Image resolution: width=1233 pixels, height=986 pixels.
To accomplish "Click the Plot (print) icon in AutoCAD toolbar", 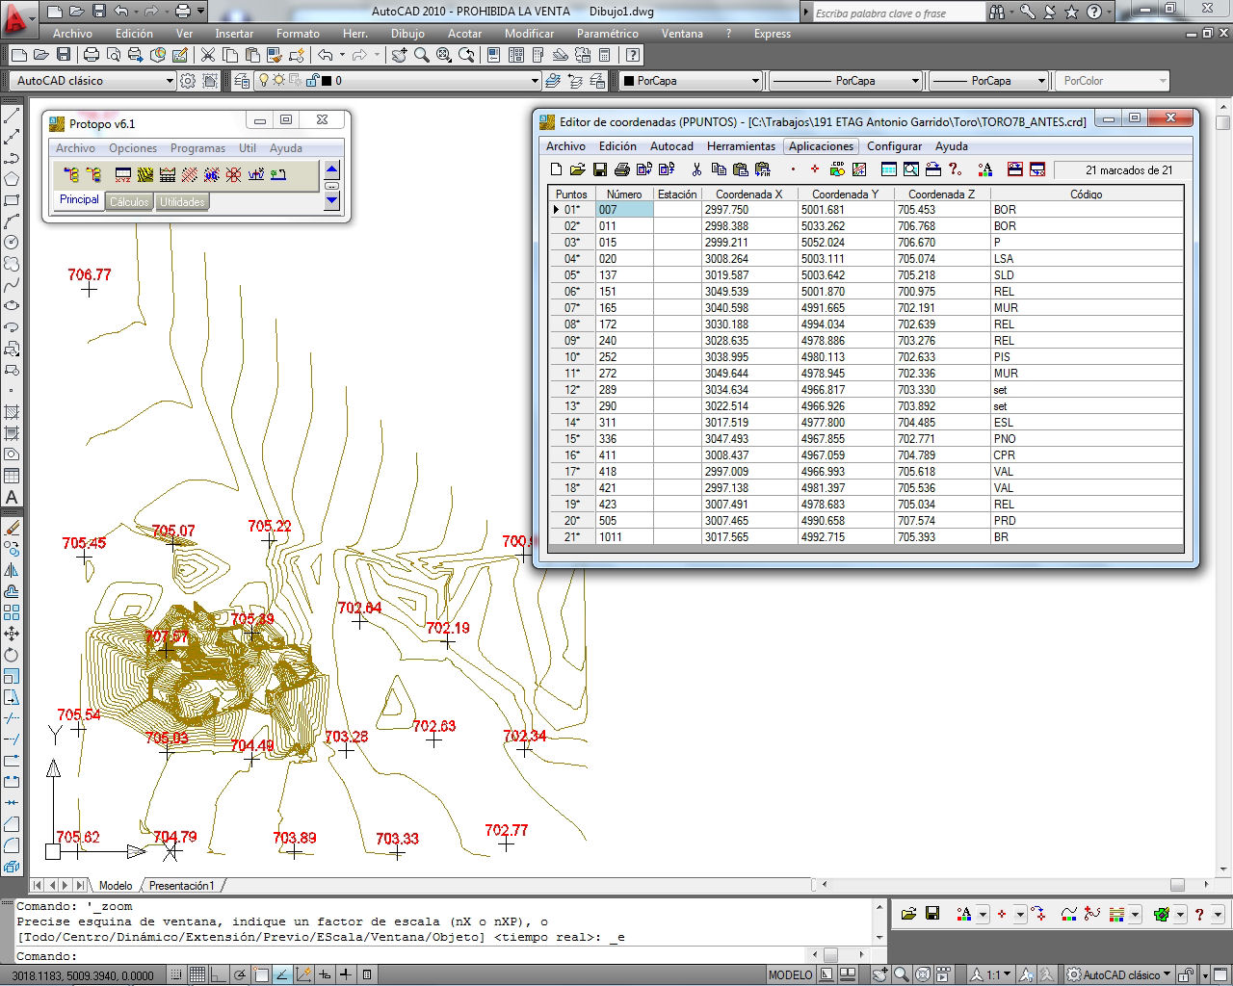I will [92, 55].
